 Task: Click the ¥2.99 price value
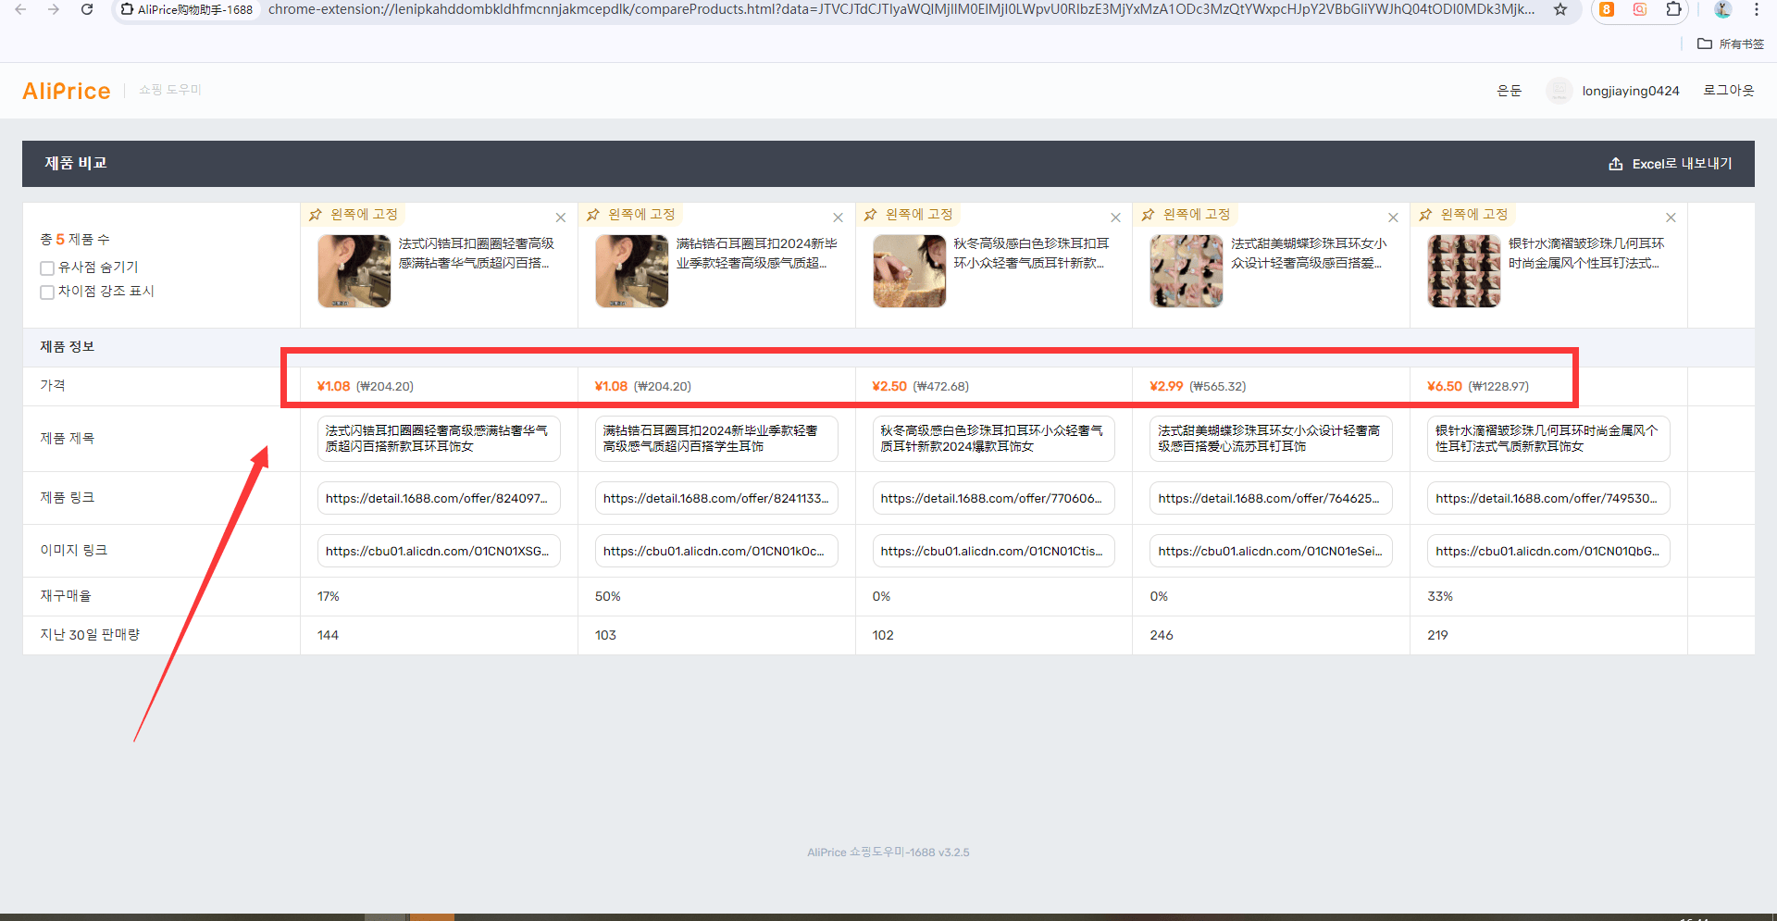(x=1166, y=386)
